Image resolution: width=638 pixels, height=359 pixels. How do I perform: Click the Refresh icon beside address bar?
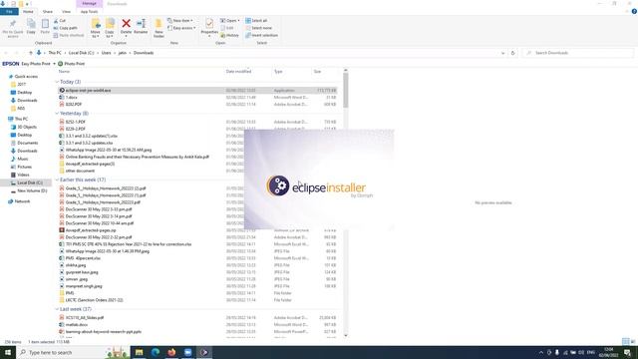coord(512,53)
